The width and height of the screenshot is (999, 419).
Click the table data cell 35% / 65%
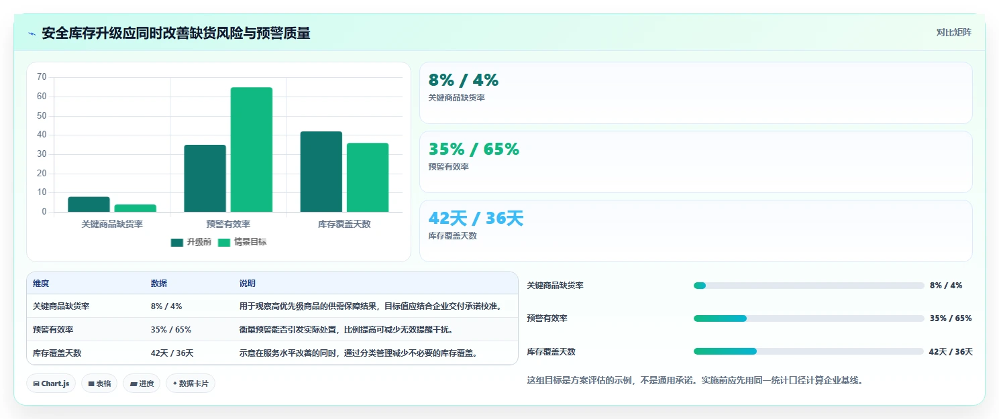[171, 329]
